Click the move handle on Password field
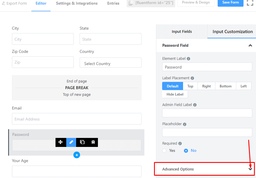Viewport: 256px width, 178px height. (x=60, y=142)
